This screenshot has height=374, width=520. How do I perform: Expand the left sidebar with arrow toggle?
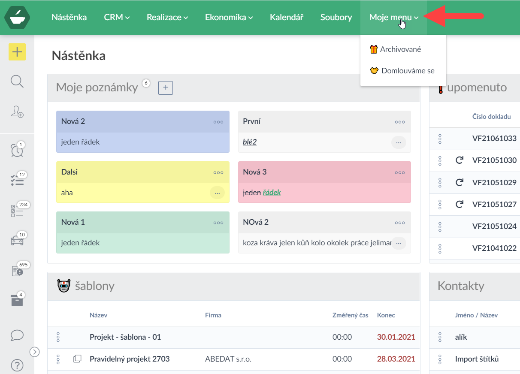tap(35, 352)
